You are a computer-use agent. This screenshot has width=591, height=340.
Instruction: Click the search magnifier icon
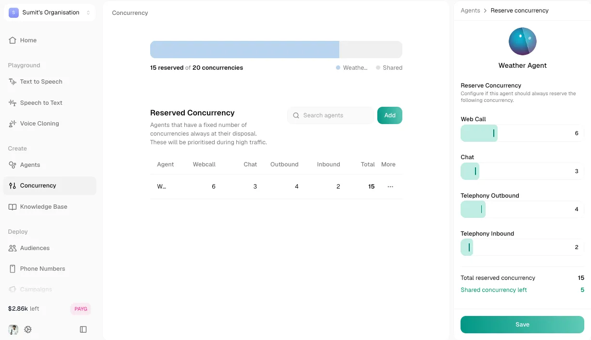tap(296, 115)
